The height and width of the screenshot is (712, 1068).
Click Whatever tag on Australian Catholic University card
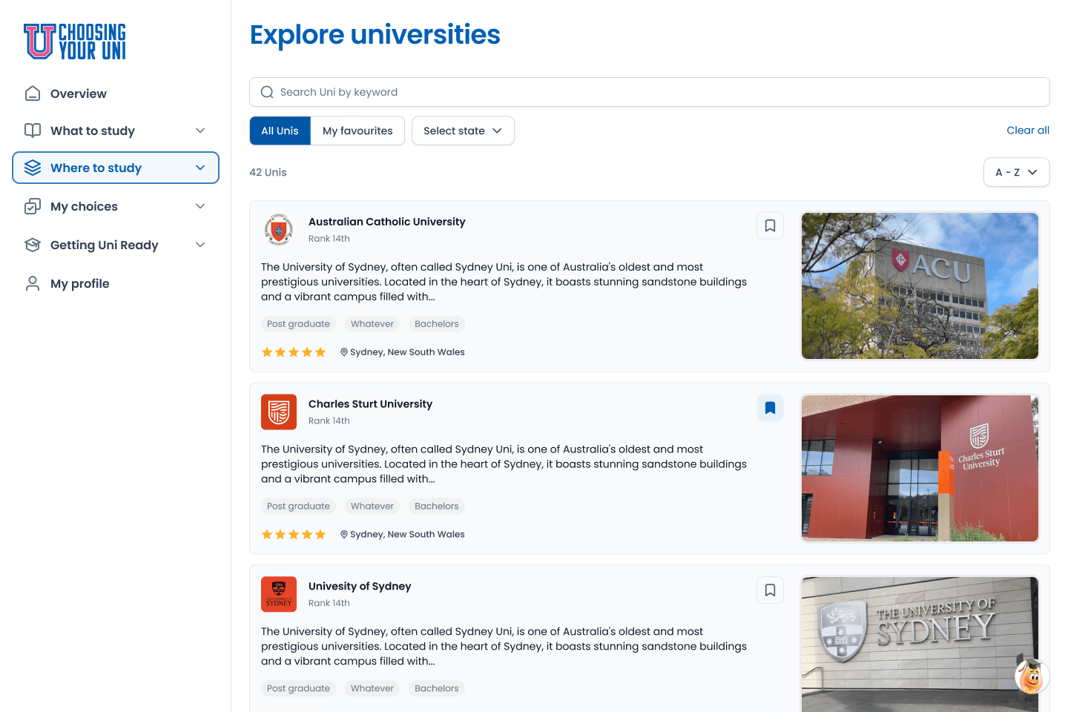(x=372, y=324)
